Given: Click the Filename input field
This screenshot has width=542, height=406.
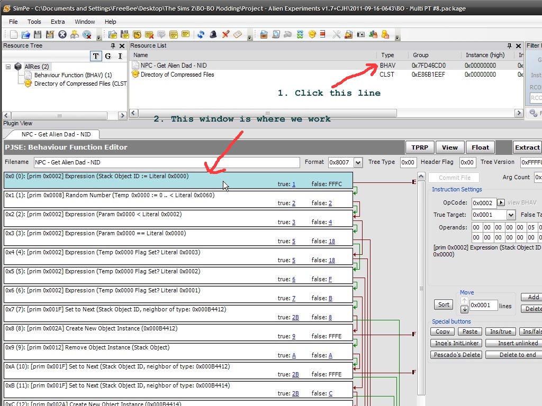Looking at the screenshot, I should [x=167, y=163].
